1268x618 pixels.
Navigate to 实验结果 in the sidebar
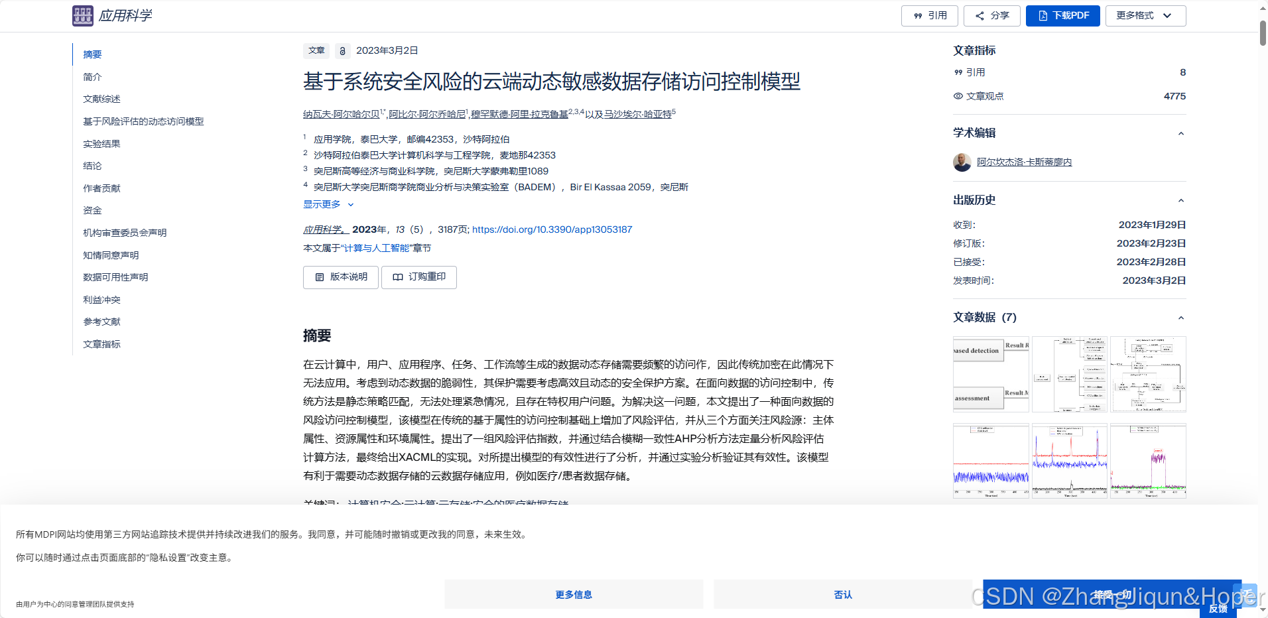101,143
